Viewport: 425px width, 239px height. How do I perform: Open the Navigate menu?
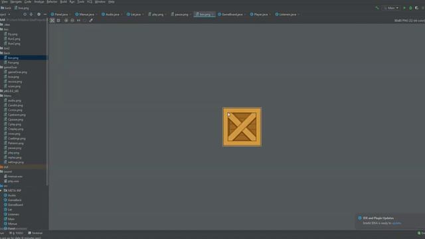click(16, 1)
